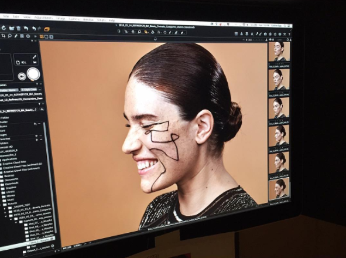This screenshot has width=346, height=258.
Task: Select the Desktop folder
Action: (7, 176)
